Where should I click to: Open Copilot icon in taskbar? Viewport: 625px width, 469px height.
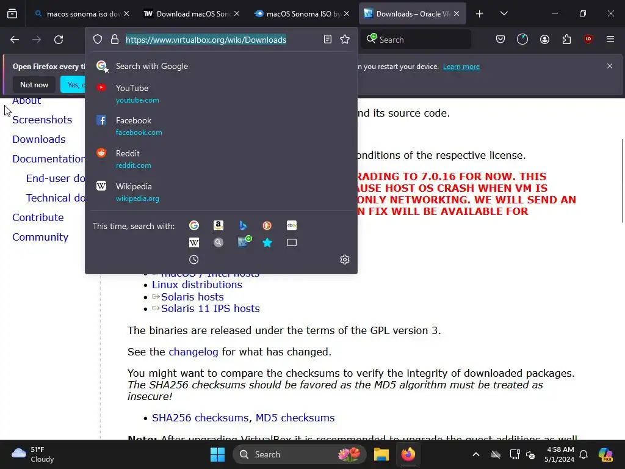[605, 454]
